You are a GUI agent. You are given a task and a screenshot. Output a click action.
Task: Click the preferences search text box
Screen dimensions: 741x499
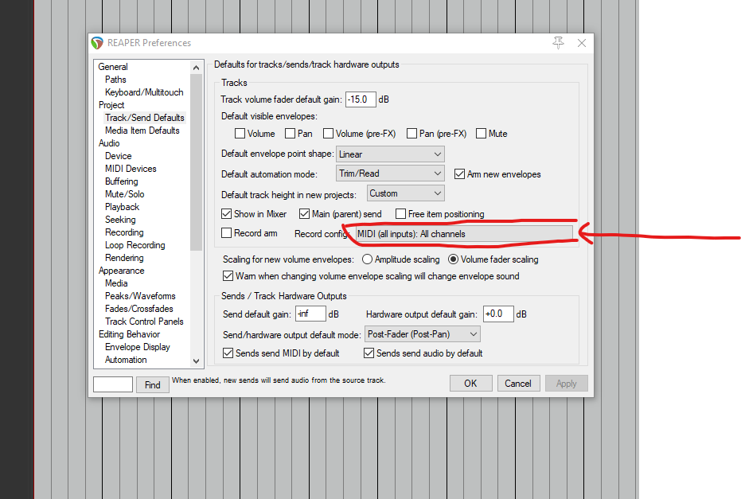[113, 384]
